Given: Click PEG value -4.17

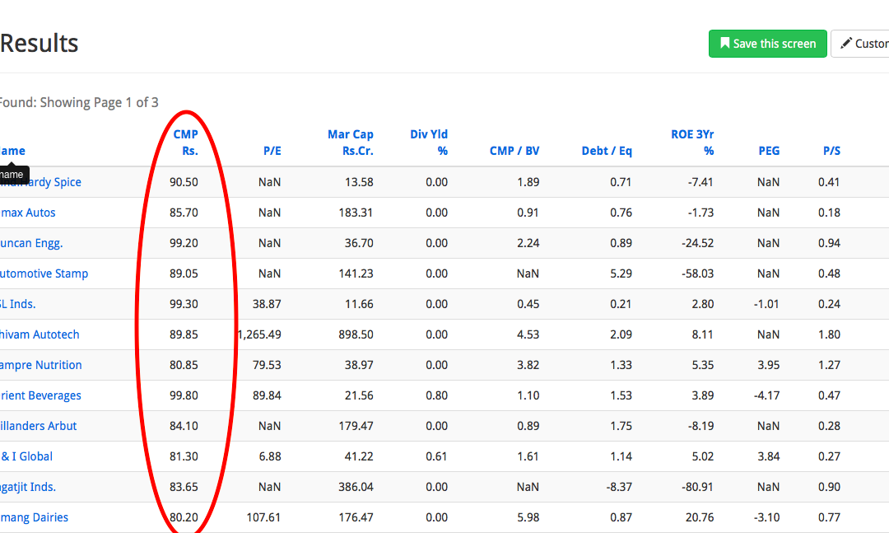Looking at the screenshot, I should click(766, 395).
